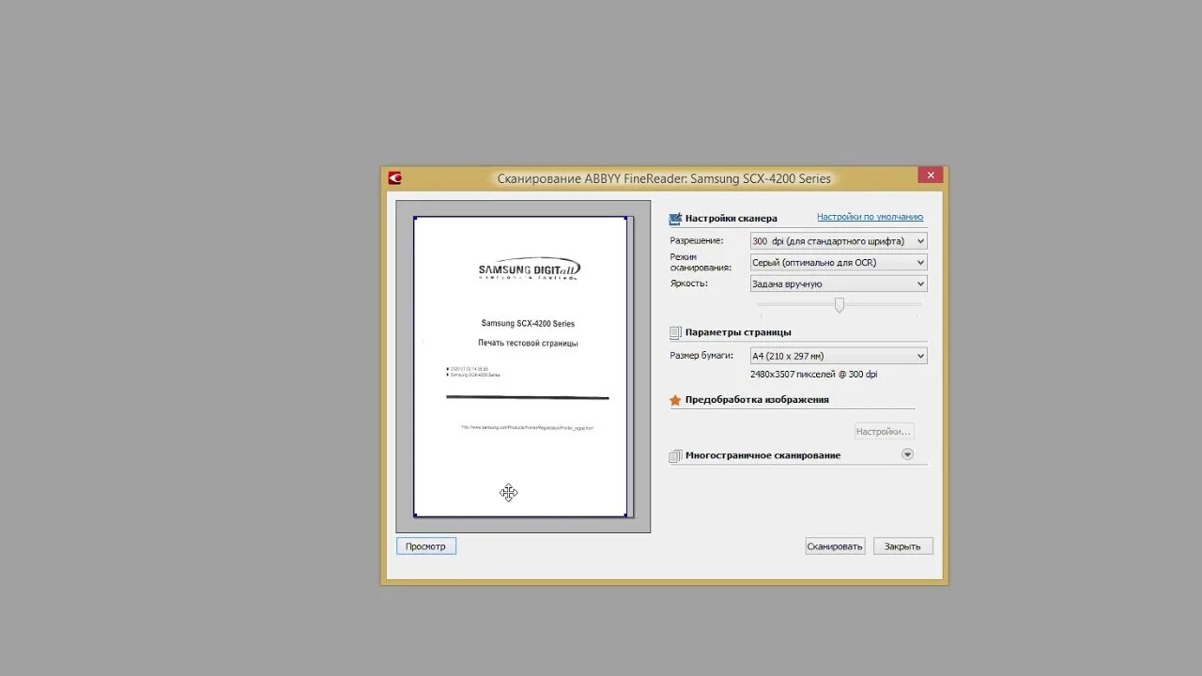Click the dialog title Сканирование ABBYY FineReader
This screenshot has width=1202, height=676.
664,178
